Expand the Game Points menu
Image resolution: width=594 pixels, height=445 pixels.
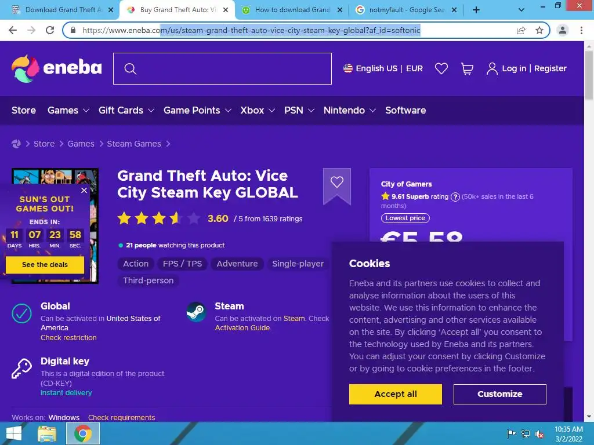click(197, 110)
